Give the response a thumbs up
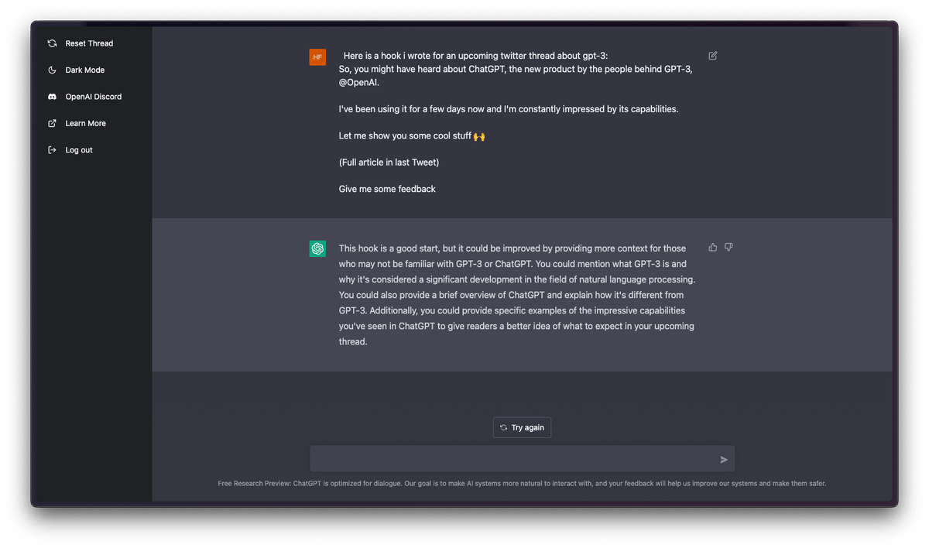This screenshot has height=548, width=929. click(x=713, y=248)
